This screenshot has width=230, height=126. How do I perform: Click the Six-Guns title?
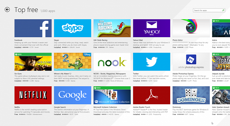tap(18, 74)
